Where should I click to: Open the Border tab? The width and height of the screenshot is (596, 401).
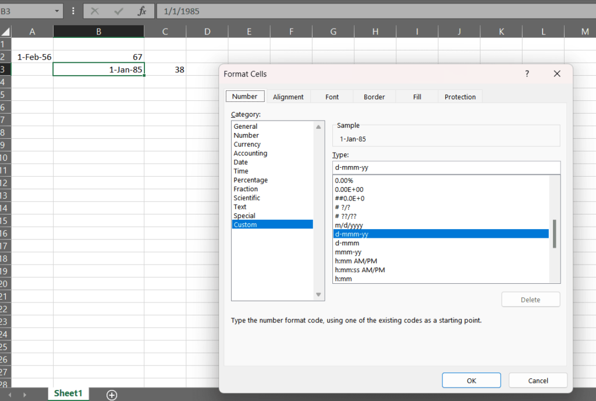point(374,97)
